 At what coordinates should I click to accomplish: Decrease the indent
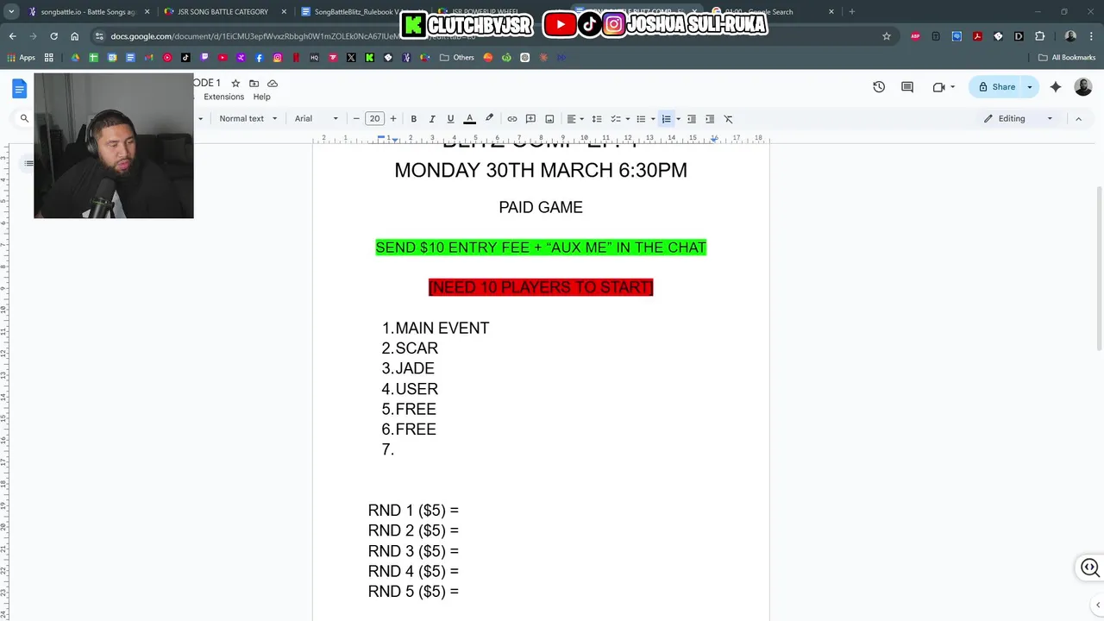(x=691, y=119)
